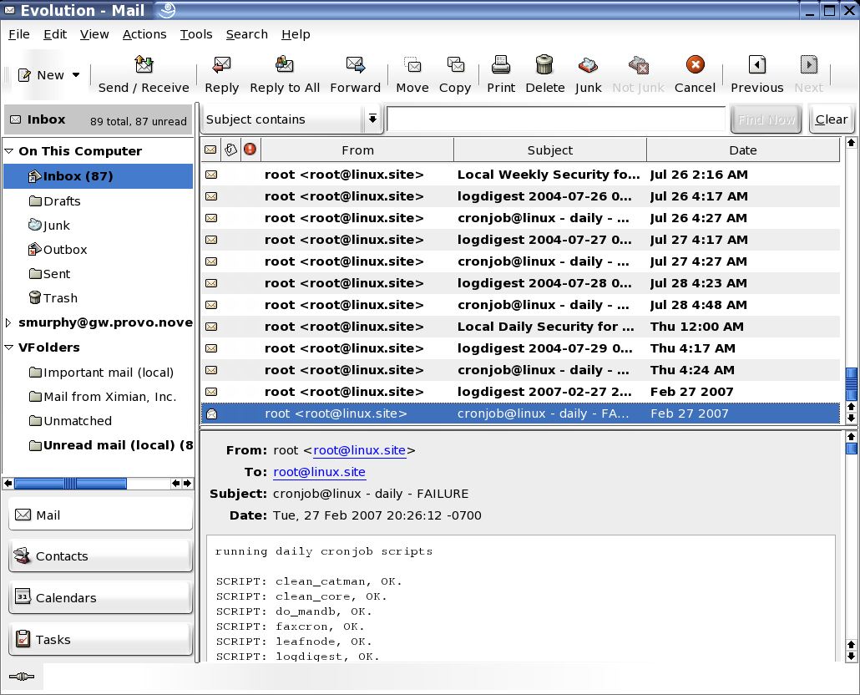Collapse the On This Computer tree
The width and height of the screenshot is (860, 695).
pos(9,151)
